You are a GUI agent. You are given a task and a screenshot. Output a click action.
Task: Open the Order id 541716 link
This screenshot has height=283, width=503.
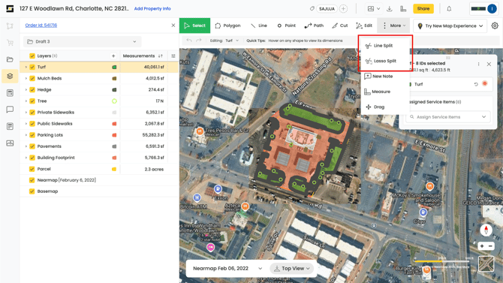[x=41, y=25]
